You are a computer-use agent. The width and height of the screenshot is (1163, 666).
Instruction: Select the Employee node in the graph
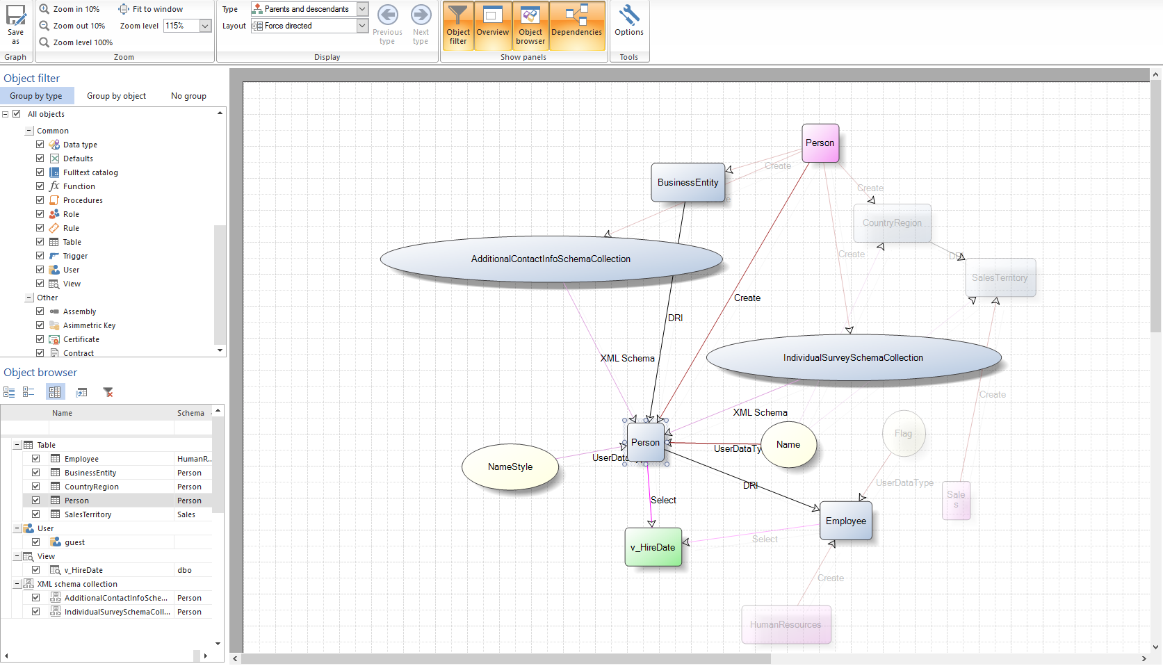point(846,521)
